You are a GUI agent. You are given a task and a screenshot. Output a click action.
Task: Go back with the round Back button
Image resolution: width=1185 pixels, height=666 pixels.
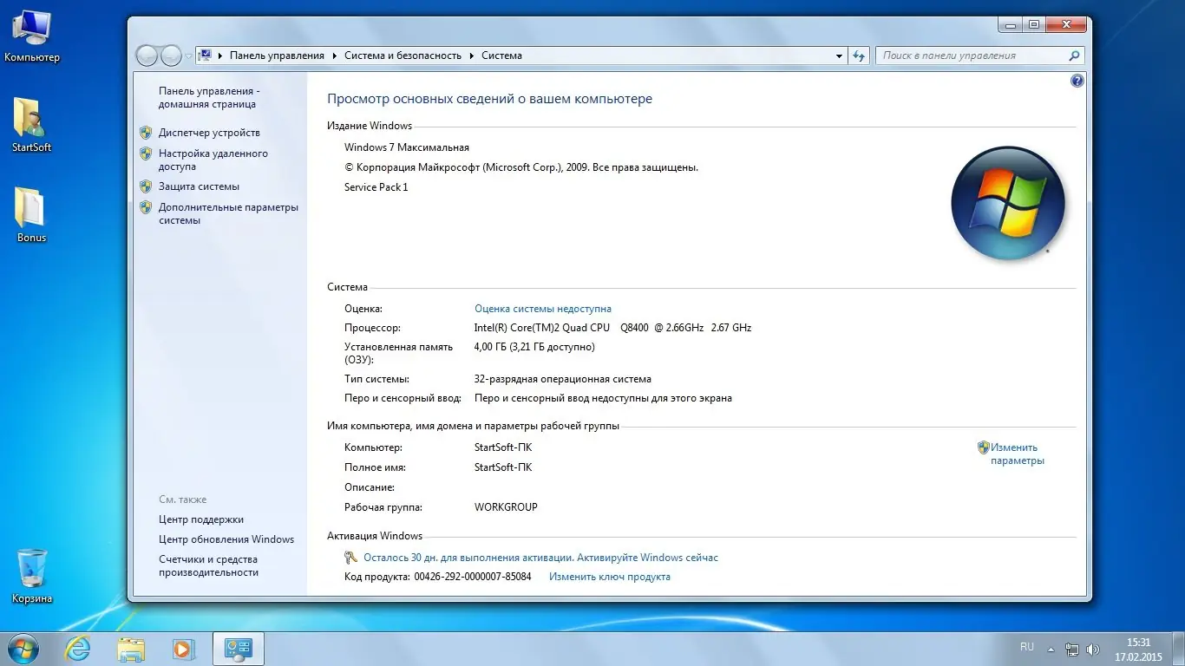147,55
